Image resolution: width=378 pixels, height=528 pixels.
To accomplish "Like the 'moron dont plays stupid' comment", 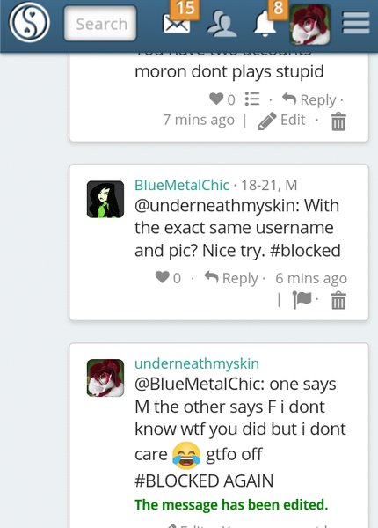I will pos(216,99).
